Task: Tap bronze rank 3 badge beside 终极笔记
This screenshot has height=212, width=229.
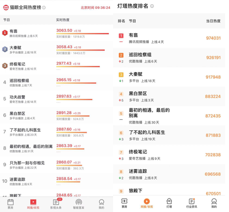Action: click(5, 66)
